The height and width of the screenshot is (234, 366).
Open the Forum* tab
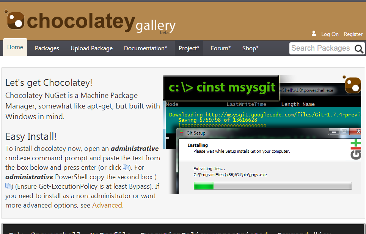point(221,48)
